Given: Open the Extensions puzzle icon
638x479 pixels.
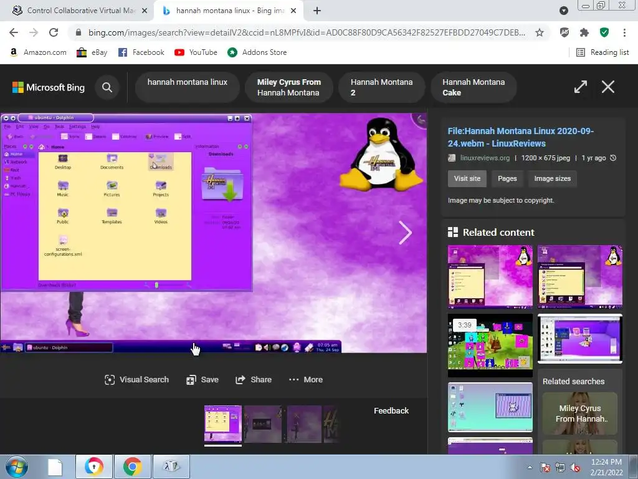Looking at the screenshot, I should (x=584, y=32).
